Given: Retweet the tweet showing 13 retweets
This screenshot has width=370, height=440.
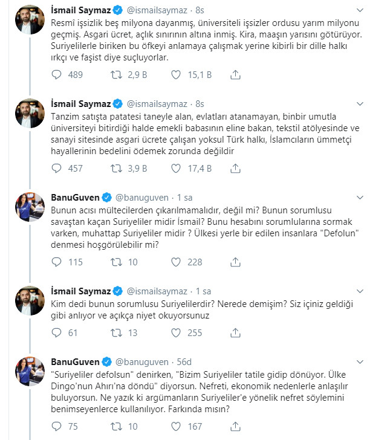Looking at the screenshot, I should coord(116,333).
